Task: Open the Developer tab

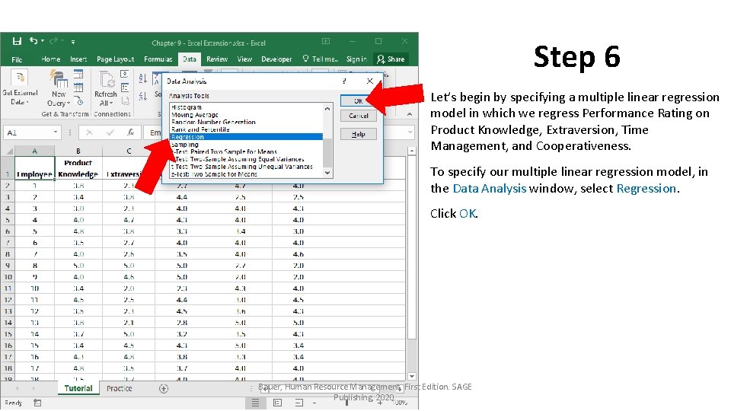Action: (276, 59)
